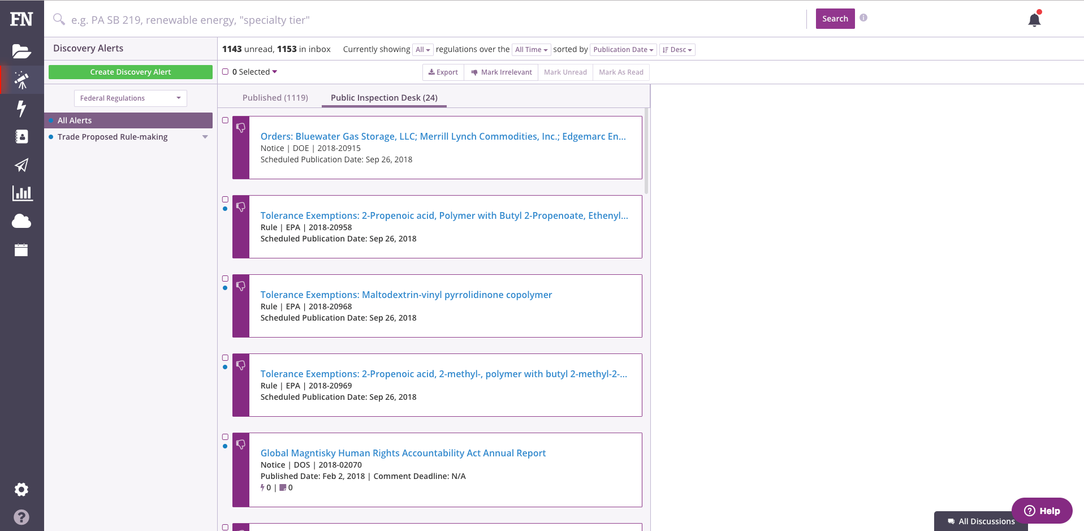The height and width of the screenshot is (531, 1084).
Task: Open the Federal Regulations dropdown
Action: point(131,98)
